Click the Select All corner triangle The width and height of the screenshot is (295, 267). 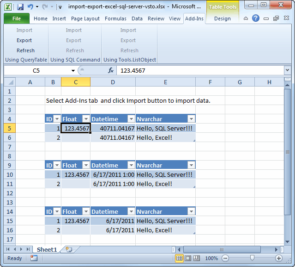click(10, 82)
